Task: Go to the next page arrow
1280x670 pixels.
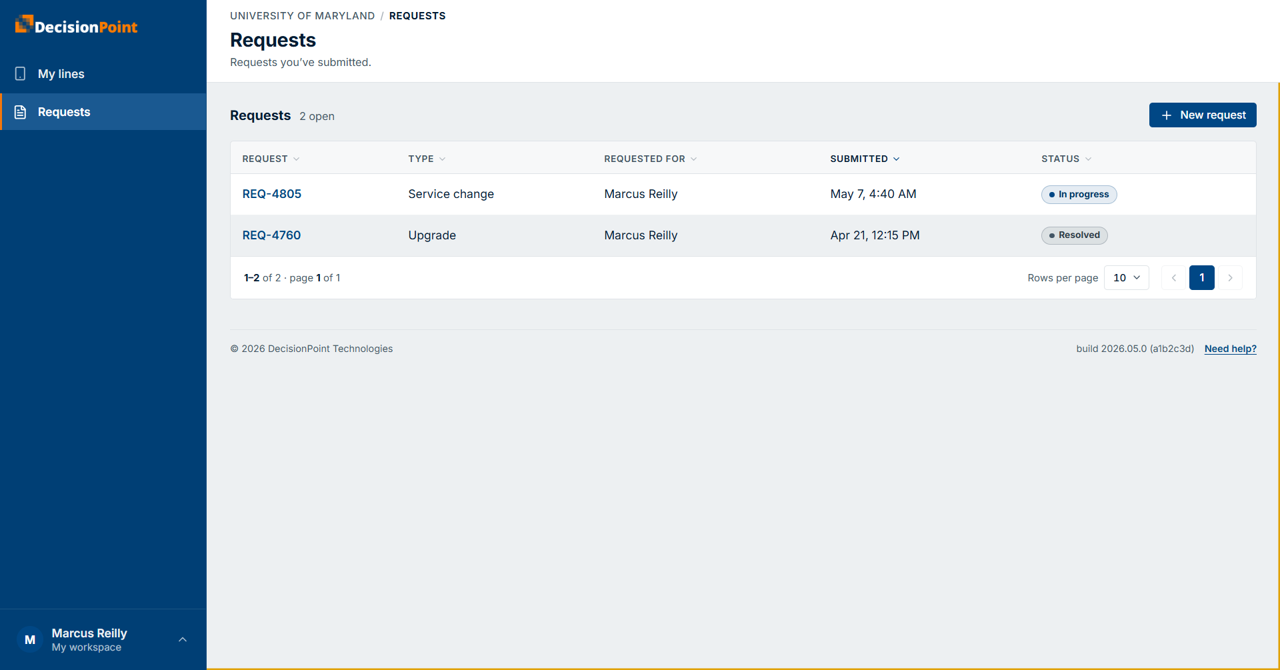Action: (1230, 278)
